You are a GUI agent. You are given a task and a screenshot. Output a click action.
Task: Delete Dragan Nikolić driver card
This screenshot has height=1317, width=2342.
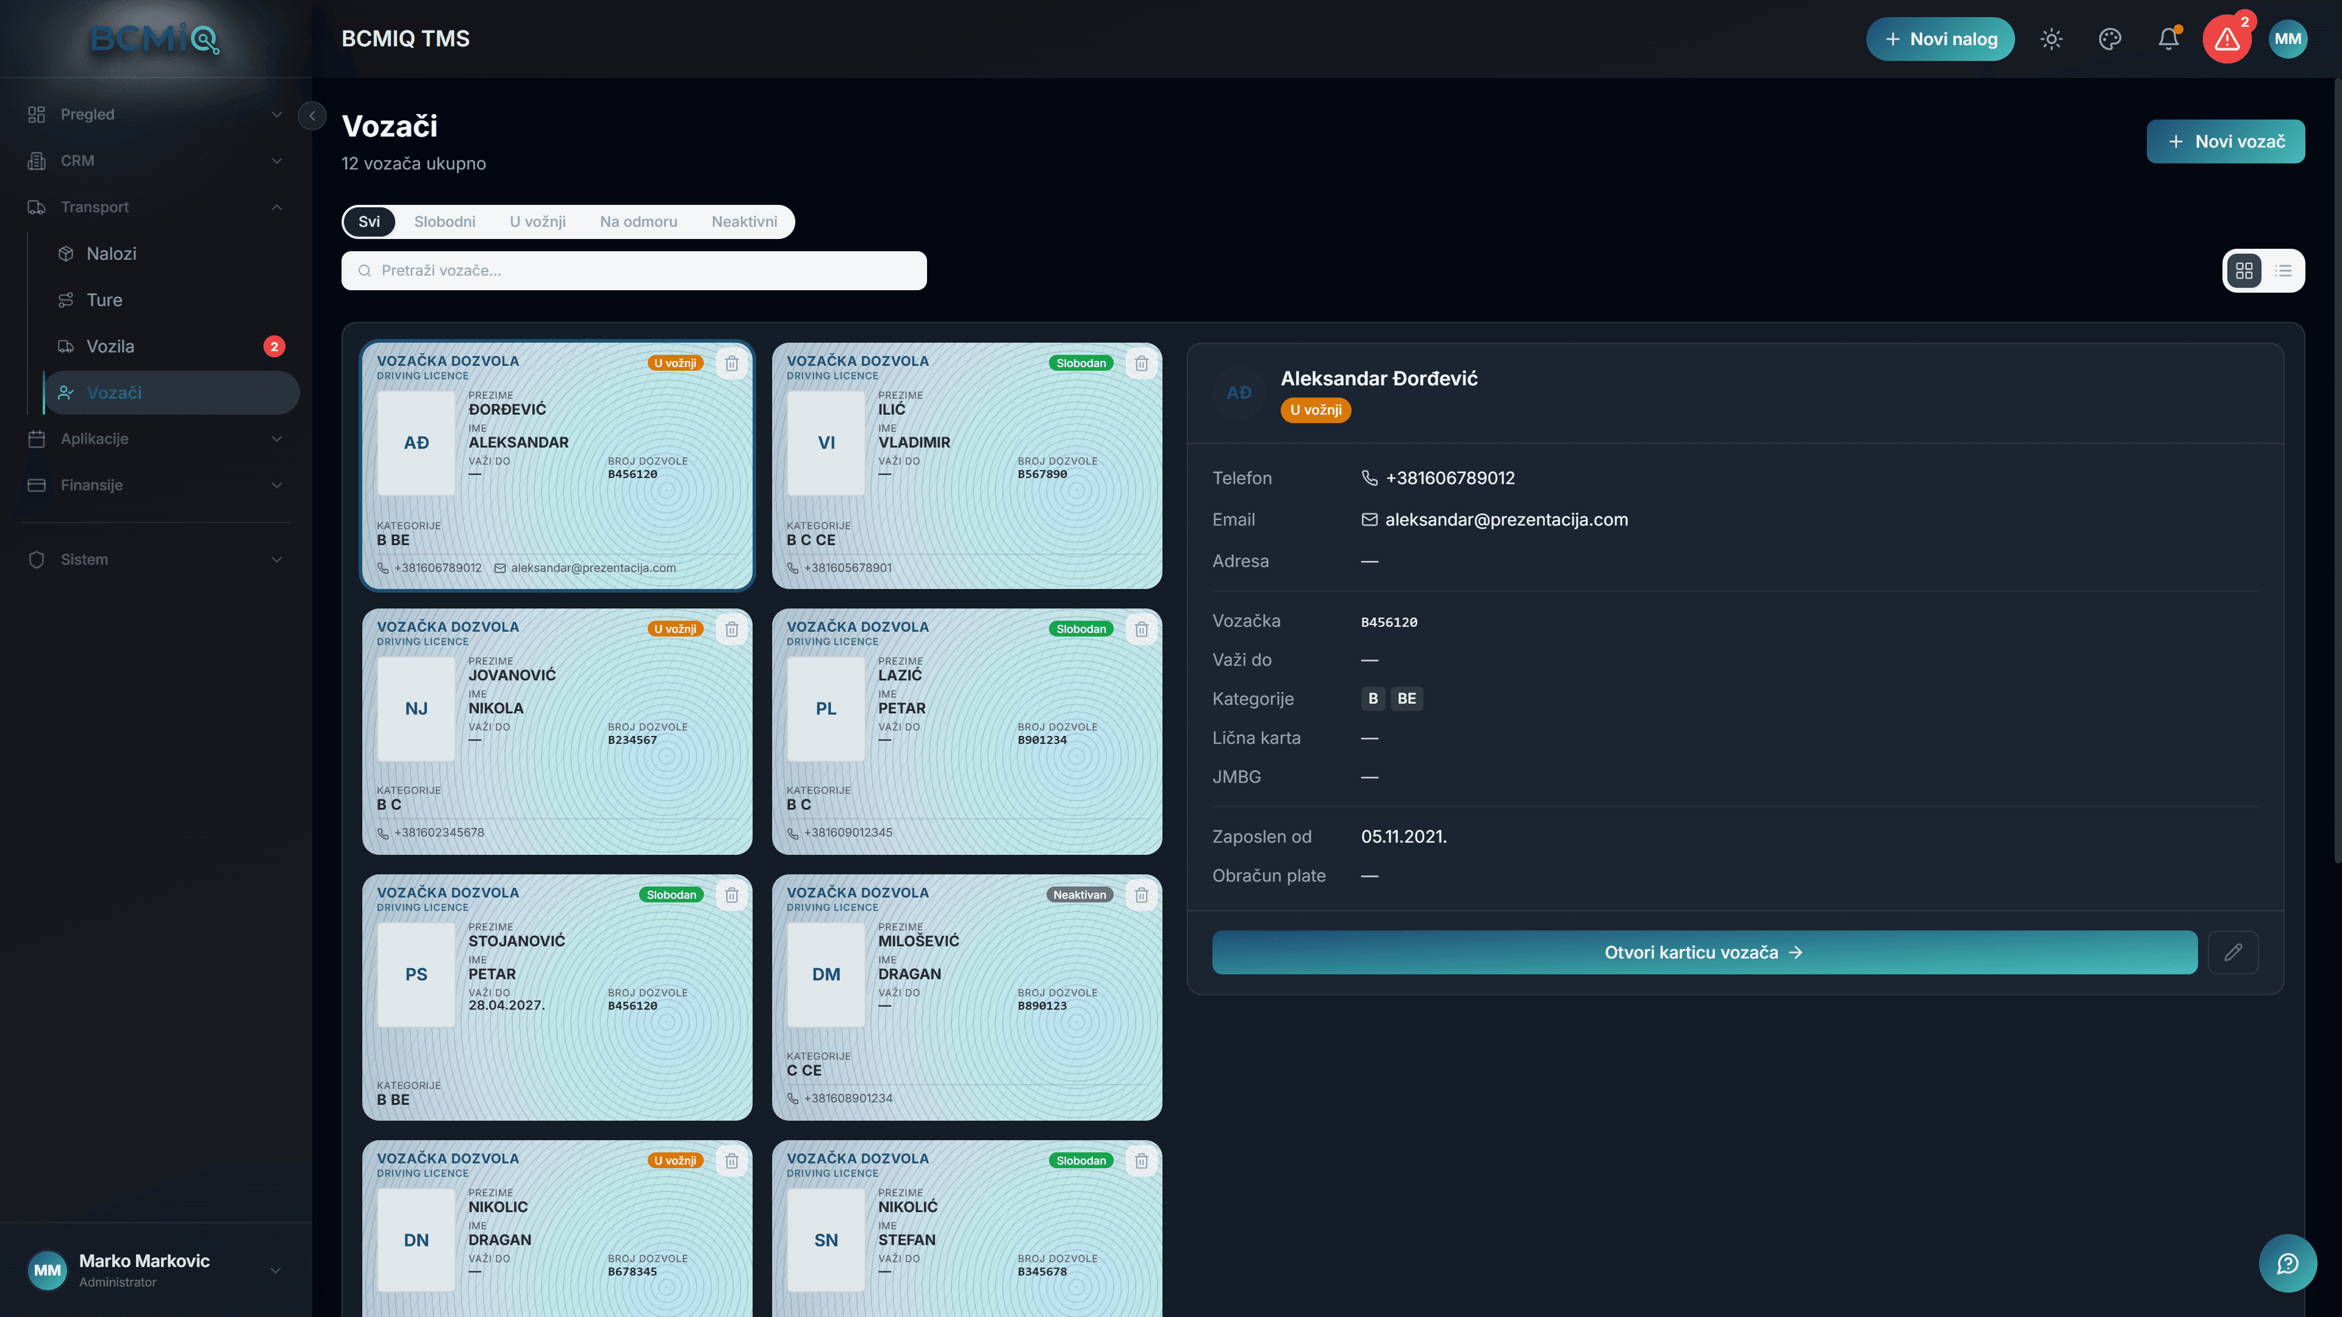click(732, 1161)
